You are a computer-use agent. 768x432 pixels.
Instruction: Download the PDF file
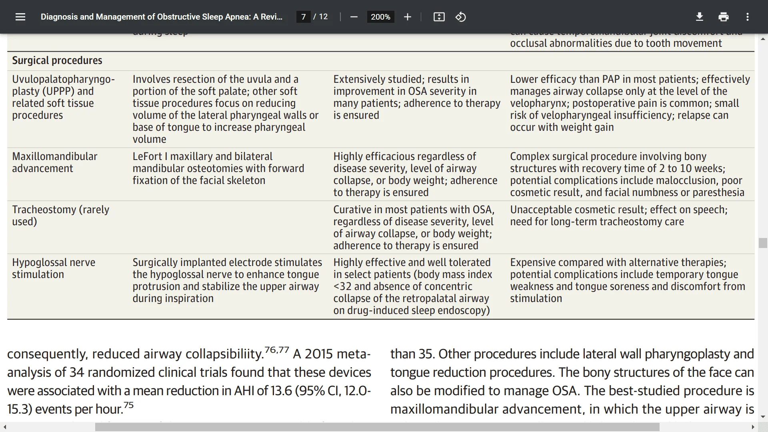click(699, 17)
